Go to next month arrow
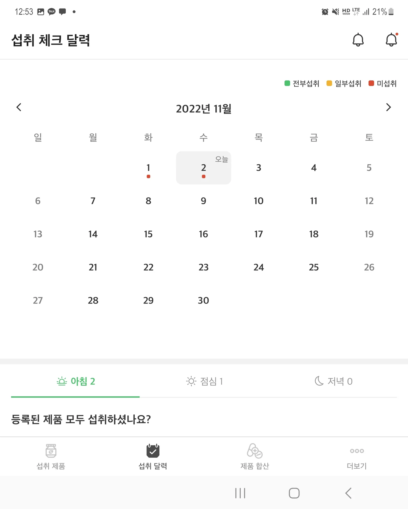The height and width of the screenshot is (509, 408). 388,107
